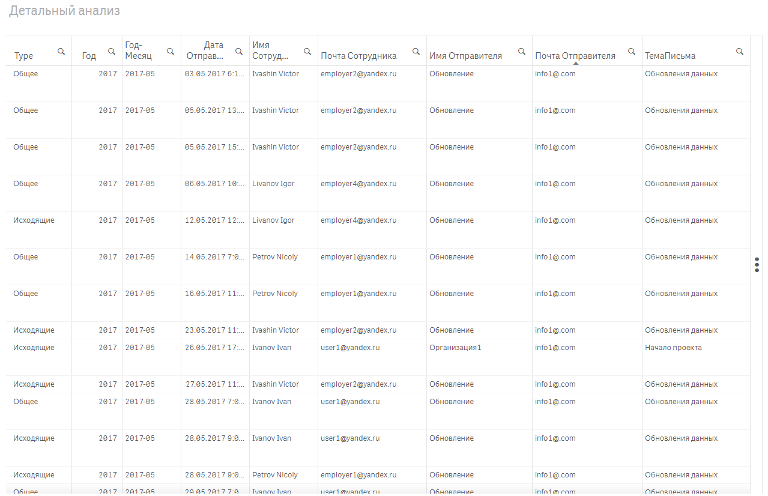
Task: Open search for Почта Отправителя column
Action: 632,52
